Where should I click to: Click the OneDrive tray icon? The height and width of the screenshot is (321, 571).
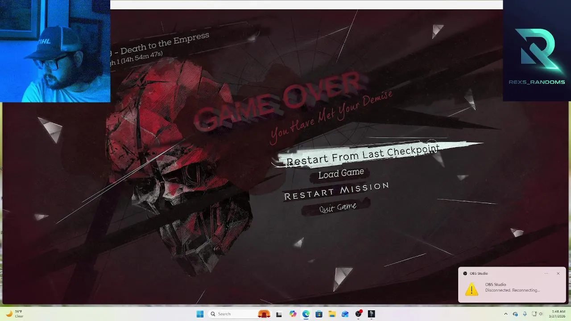coord(515,314)
